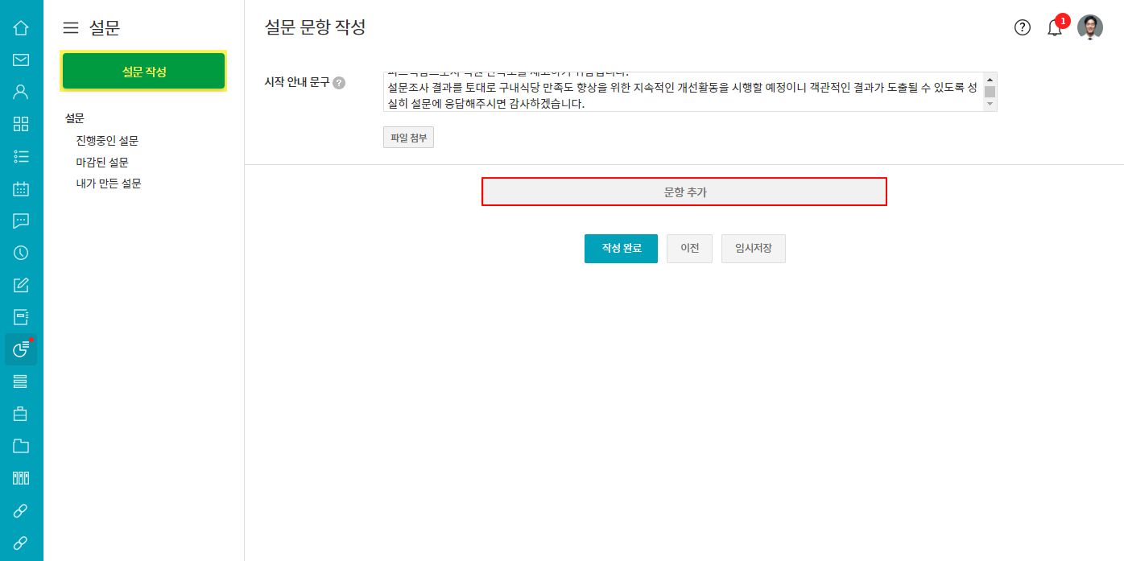This screenshot has height=561, width=1124.
Task: Open 내가 만든 설문 list
Action: point(109,184)
